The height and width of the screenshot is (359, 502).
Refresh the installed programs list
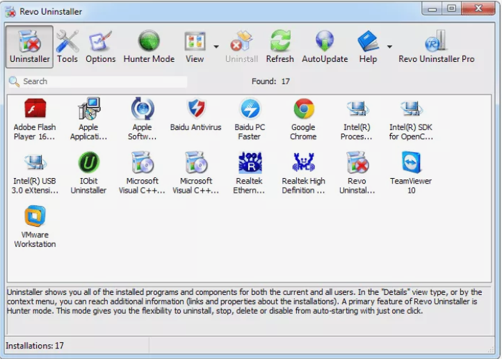(280, 47)
